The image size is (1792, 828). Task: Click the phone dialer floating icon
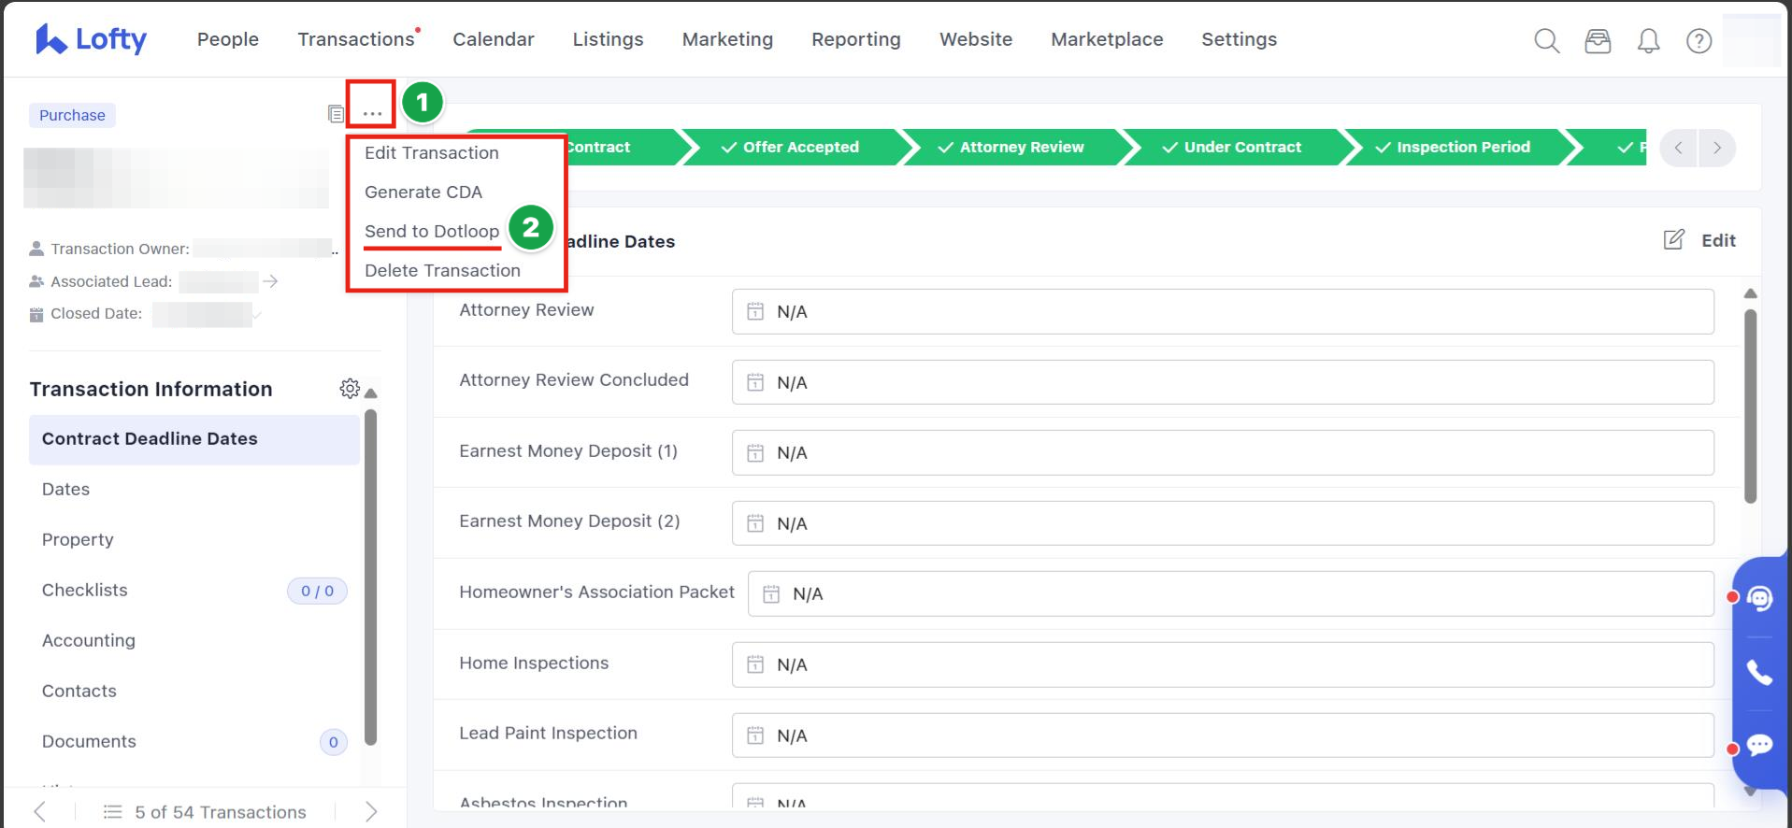pos(1759,672)
